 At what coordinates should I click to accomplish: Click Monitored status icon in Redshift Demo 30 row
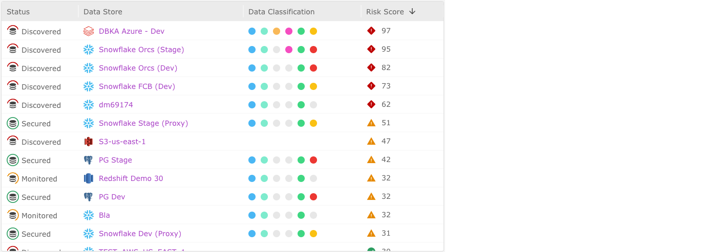pyautogui.click(x=13, y=178)
